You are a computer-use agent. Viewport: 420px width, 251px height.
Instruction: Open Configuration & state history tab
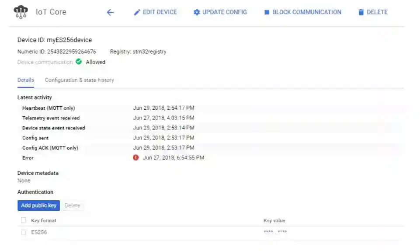tap(80, 80)
